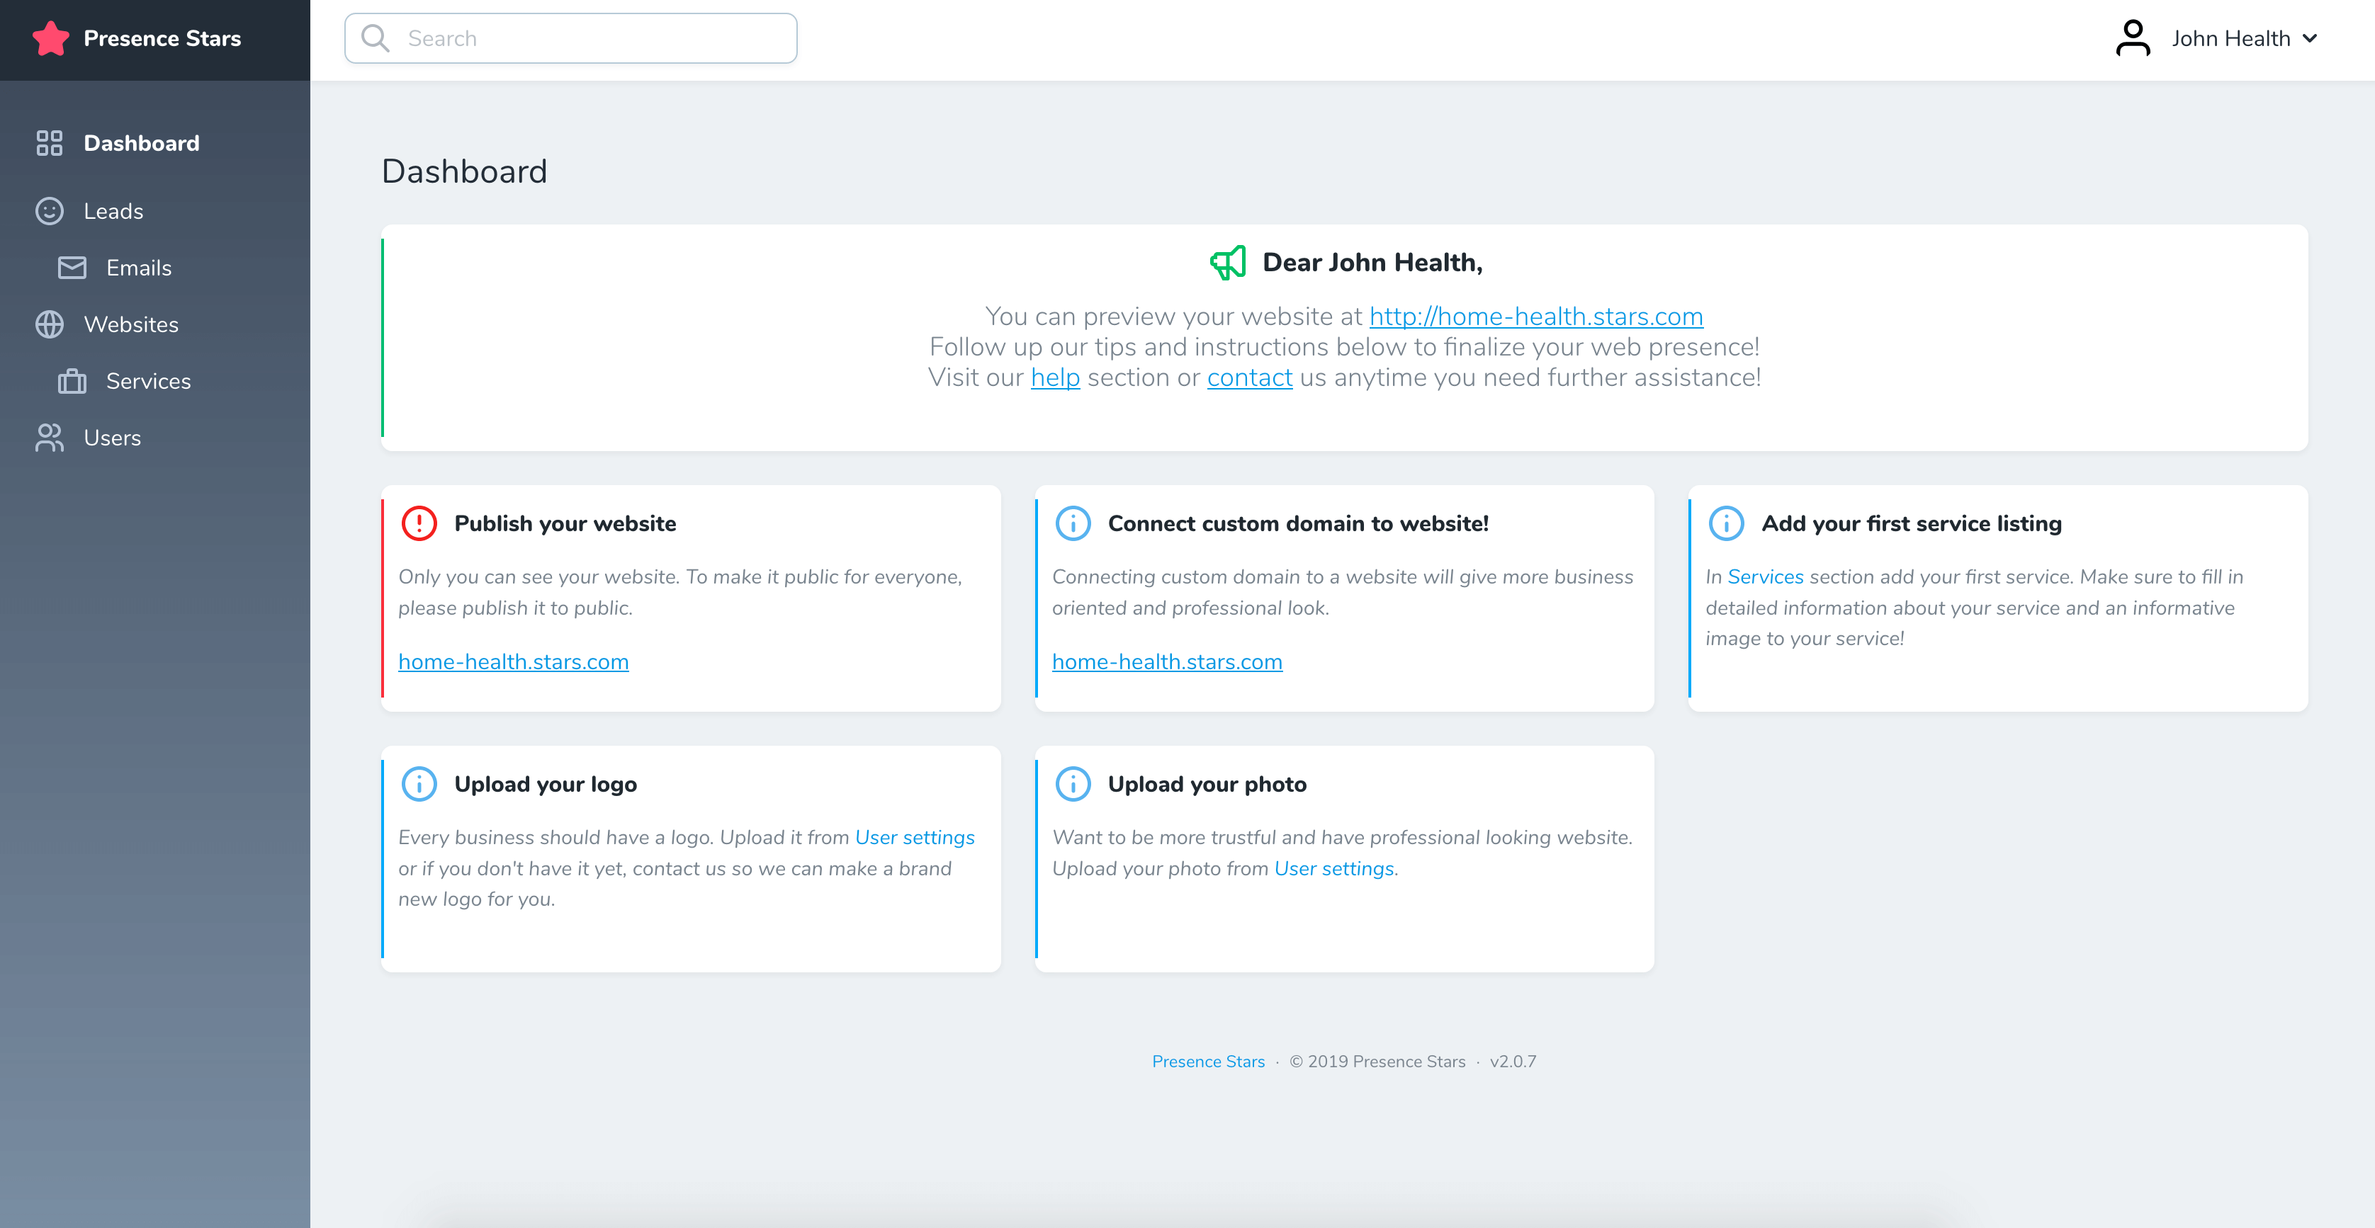Image resolution: width=2375 pixels, height=1228 pixels.
Task: Click User settings link in photo card
Action: (x=1333, y=868)
